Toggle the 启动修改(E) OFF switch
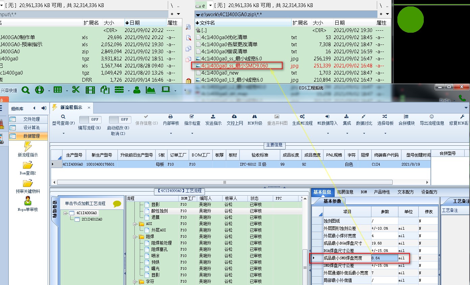The image size is (470, 285). [120, 119]
